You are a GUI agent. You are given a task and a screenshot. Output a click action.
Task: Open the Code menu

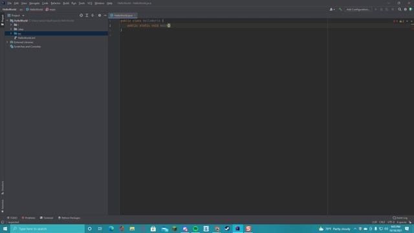(45, 3)
